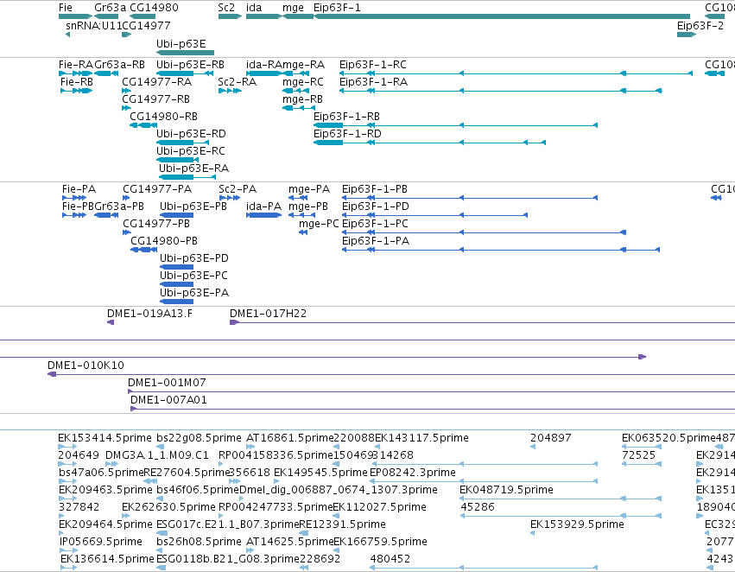Select transcript ida-RA label
The width and height of the screenshot is (735, 572).
pos(264,64)
